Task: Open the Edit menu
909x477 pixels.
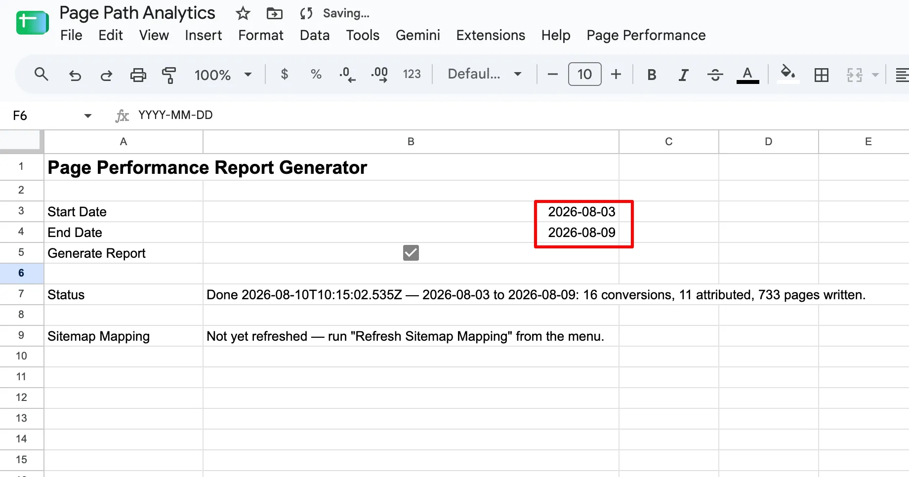Action: [111, 36]
